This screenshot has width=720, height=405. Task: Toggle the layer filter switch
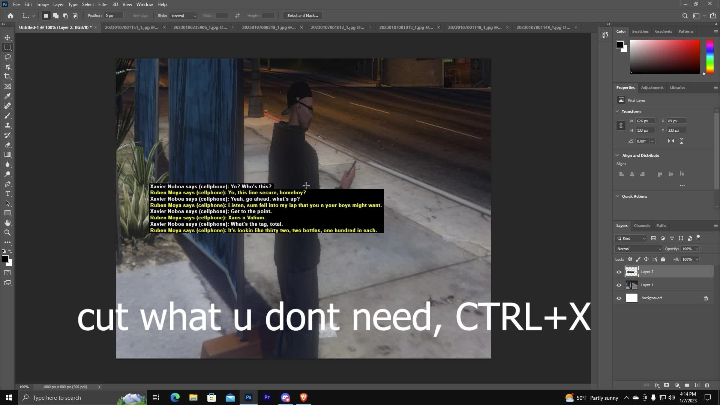coord(698,238)
